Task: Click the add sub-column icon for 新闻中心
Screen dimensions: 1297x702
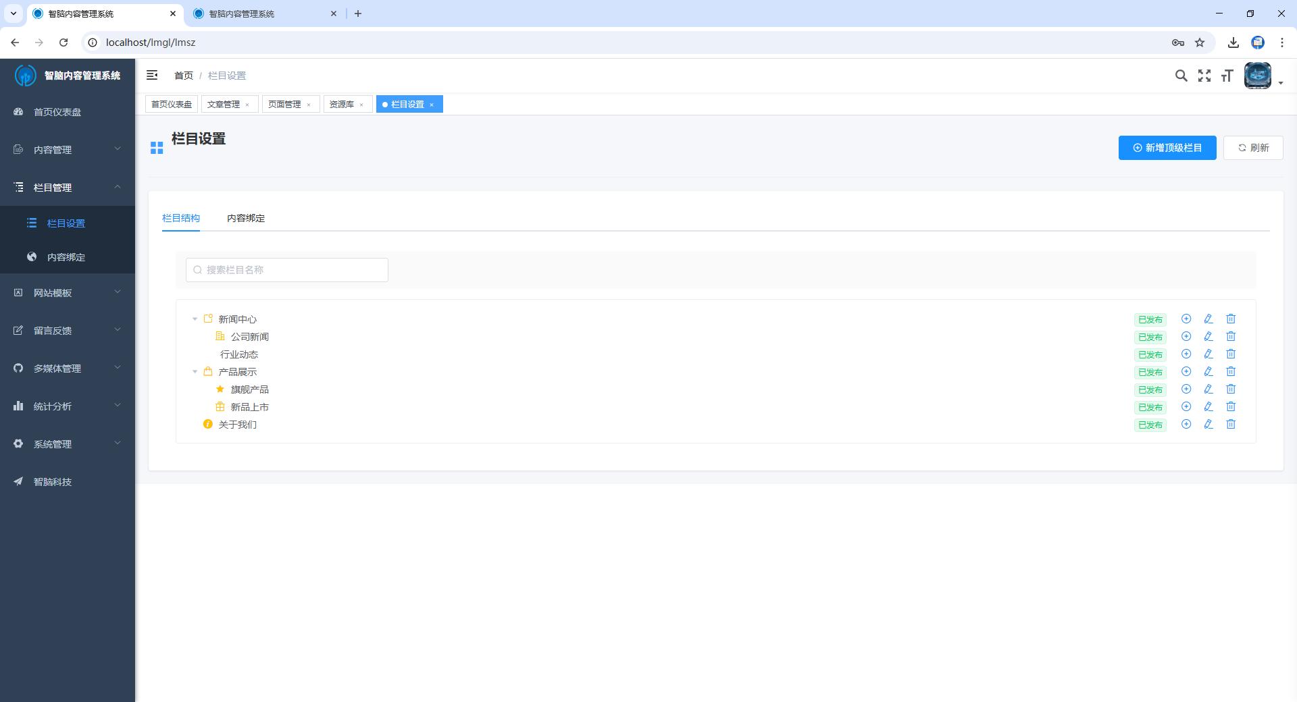Action: (1186, 319)
